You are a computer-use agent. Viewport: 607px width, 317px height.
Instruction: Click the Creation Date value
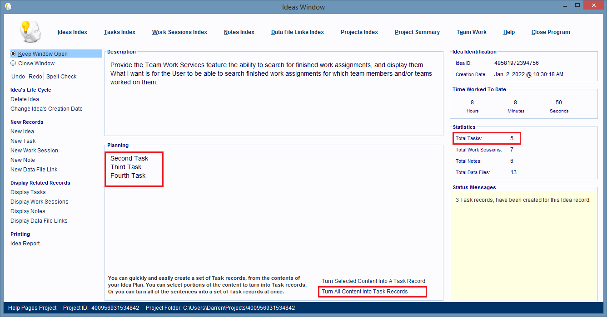529,74
